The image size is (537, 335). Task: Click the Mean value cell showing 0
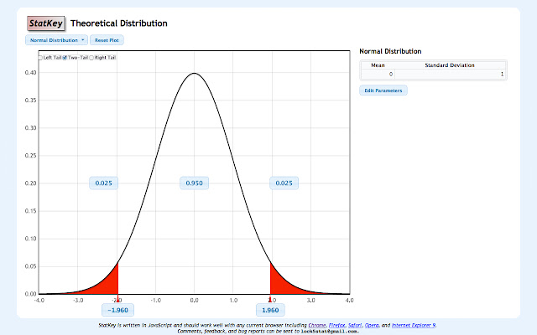click(377, 75)
